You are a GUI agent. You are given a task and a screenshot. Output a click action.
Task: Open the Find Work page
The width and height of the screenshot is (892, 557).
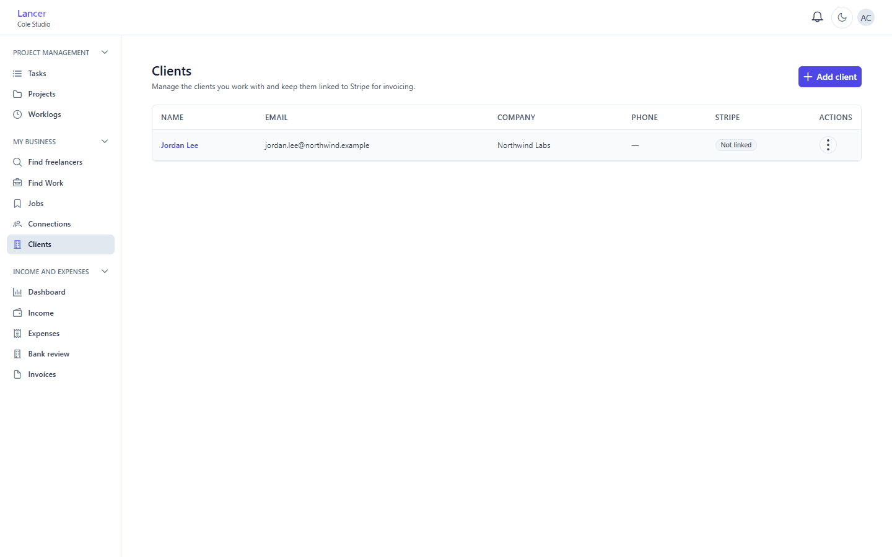click(x=61, y=183)
